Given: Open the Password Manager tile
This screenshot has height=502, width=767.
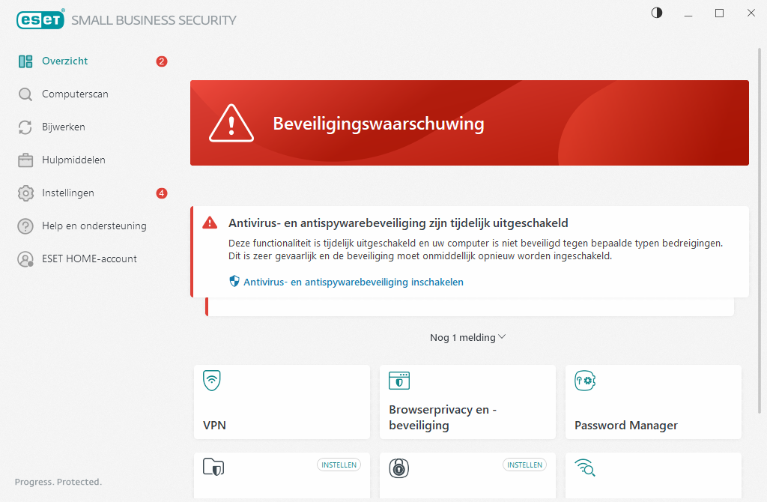Looking at the screenshot, I should [653, 402].
